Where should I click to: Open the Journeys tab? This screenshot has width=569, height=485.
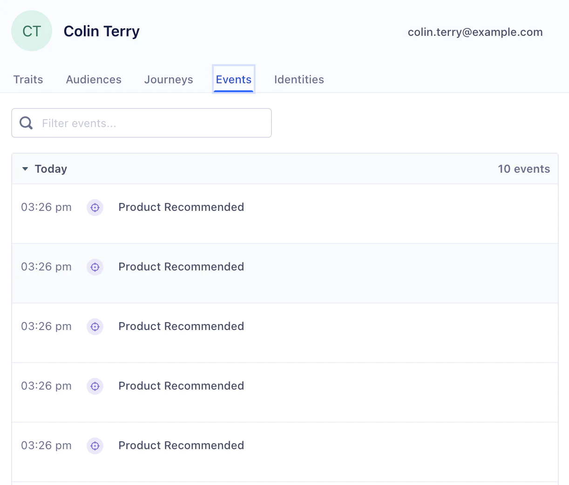tap(169, 79)
